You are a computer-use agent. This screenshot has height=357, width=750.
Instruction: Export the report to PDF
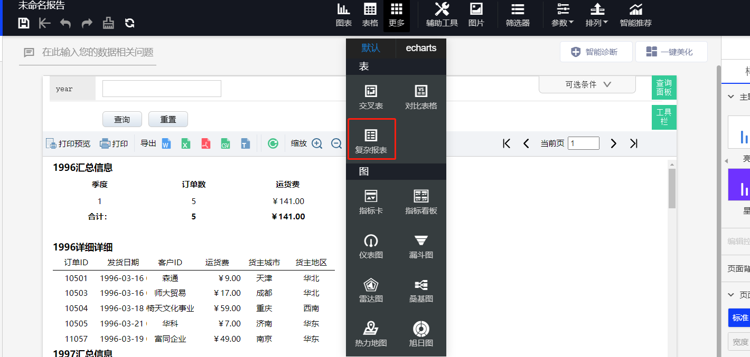tap(205, 143)
